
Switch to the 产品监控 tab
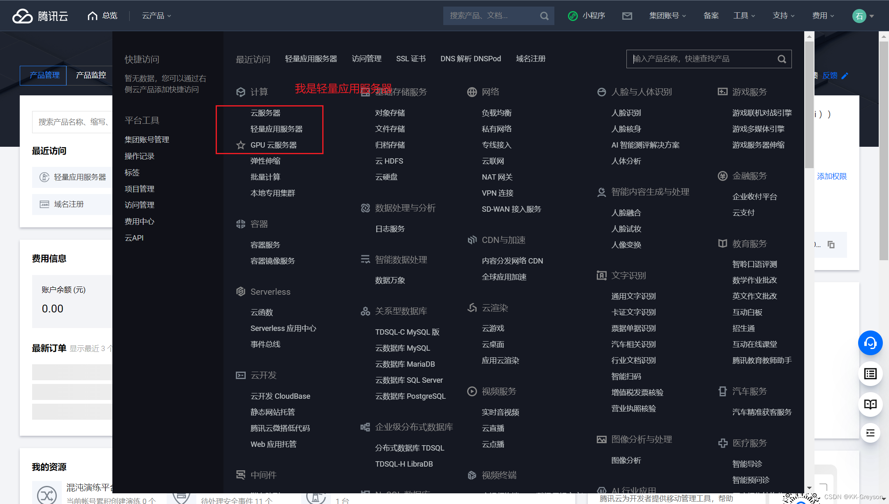[x=91, y=75]
